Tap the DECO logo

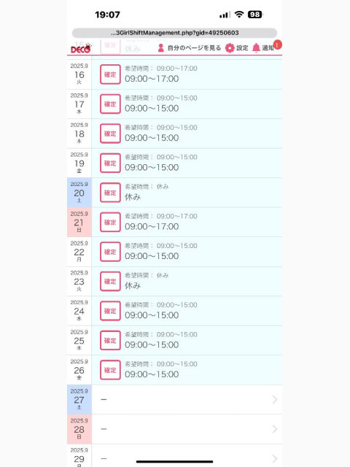coord(81,48)
